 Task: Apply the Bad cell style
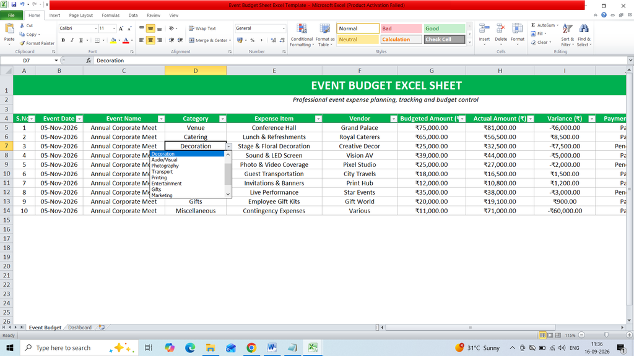pos(401,28)
